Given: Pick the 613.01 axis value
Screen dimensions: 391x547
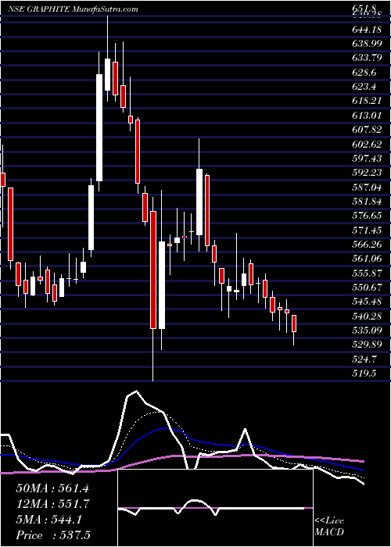Looking at the screenshot, I should 368,116.
